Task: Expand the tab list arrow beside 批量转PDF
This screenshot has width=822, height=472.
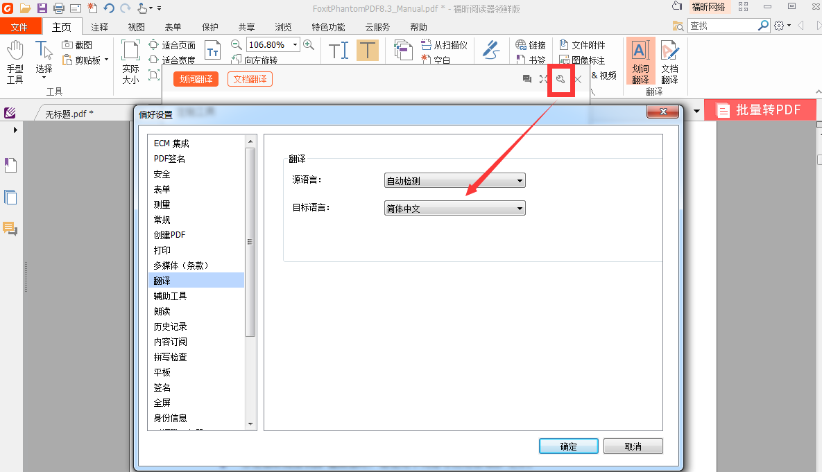Action: [696, 111]
